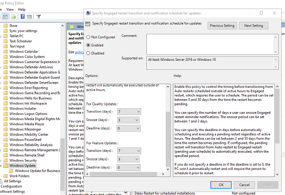Click the Windows Media Player folder icon
The image size is (285, 195).
[6, 124]
